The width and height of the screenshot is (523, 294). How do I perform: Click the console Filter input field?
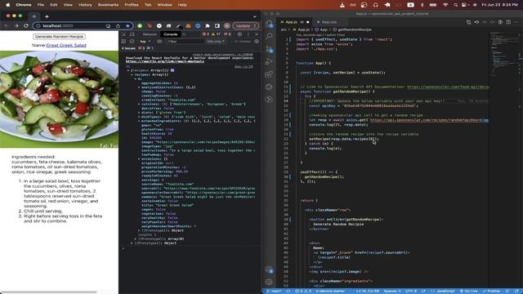click(186, 42)
